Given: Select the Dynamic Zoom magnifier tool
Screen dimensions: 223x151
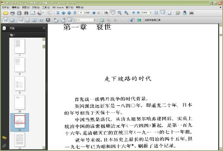Looking at the screenshot, I should click(x=126, y=13).
